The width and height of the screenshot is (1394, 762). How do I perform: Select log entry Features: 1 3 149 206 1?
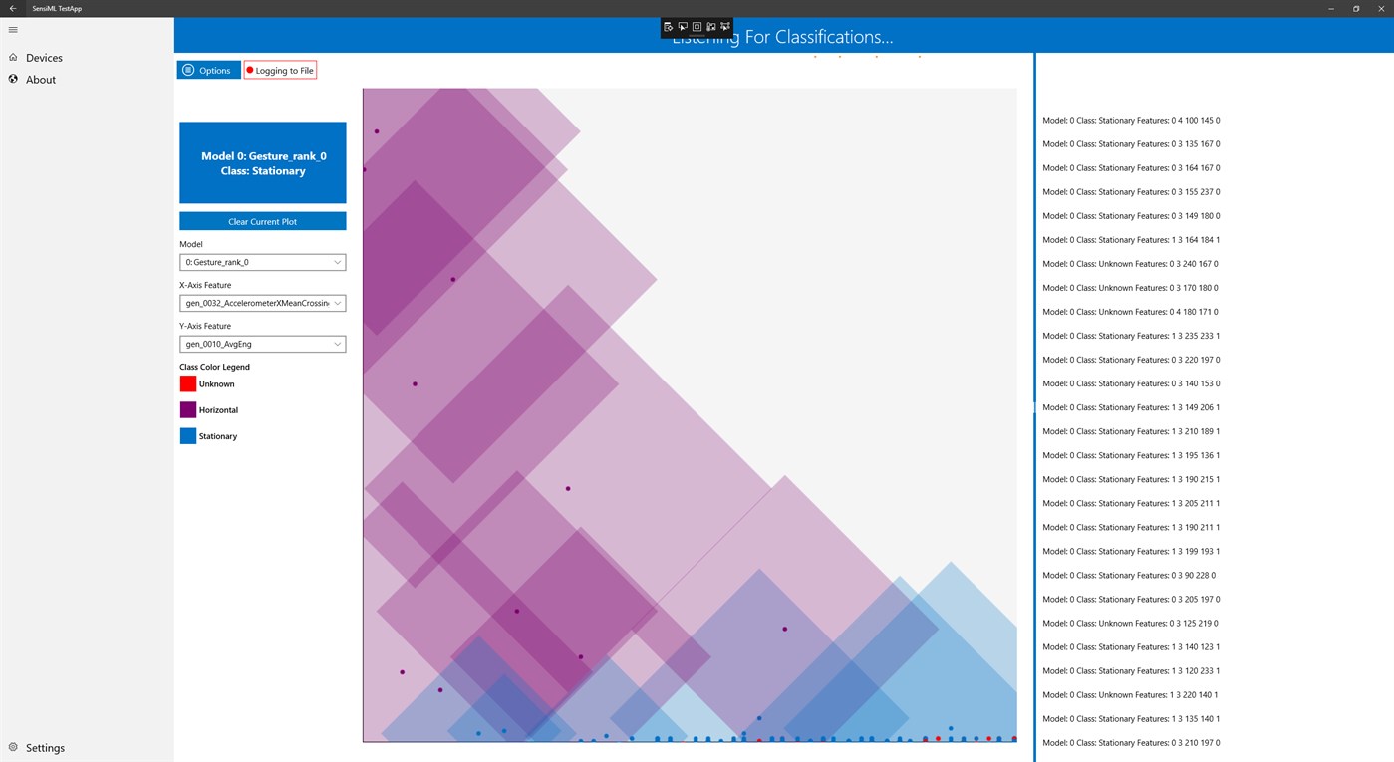coord(1131,407)
